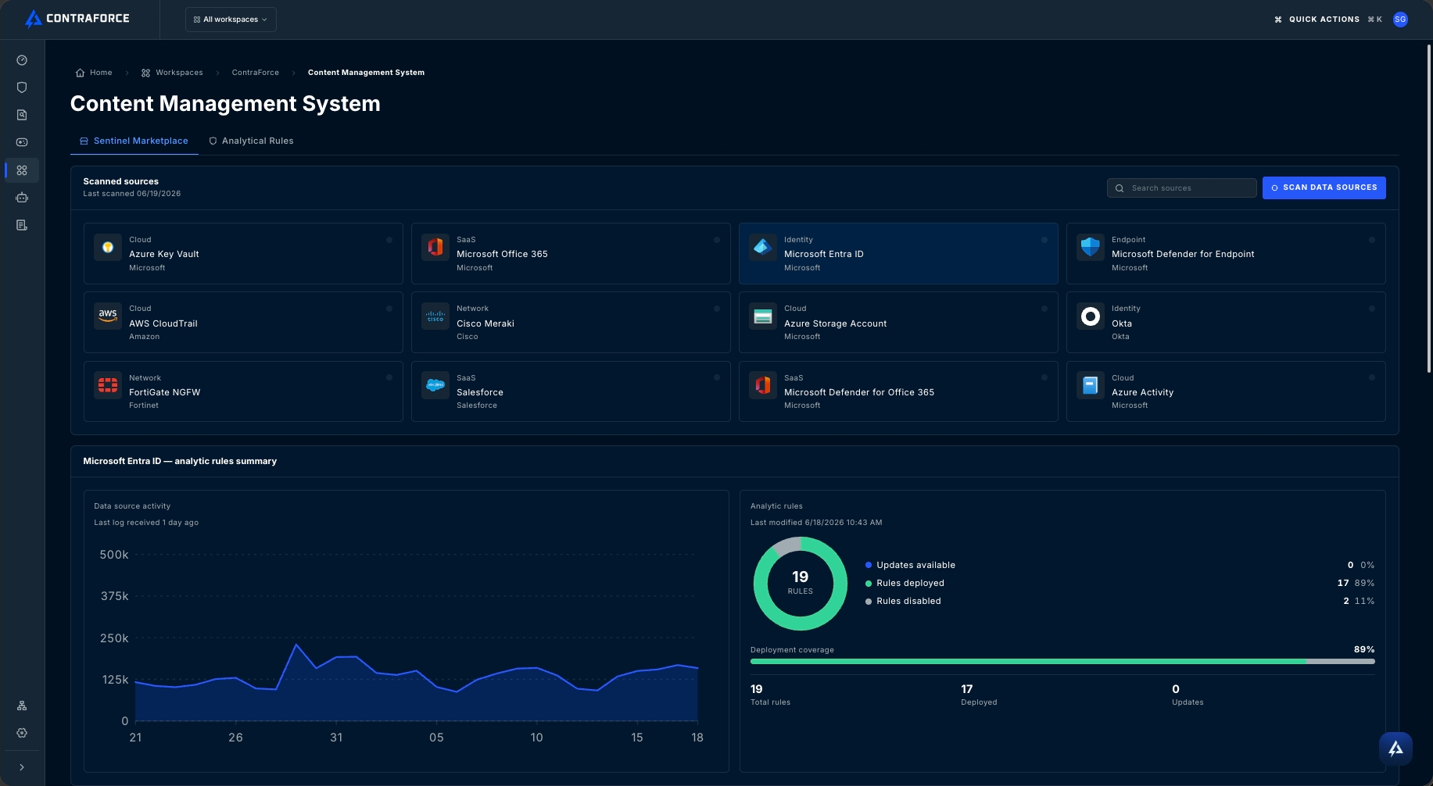Switch to Sentinel Marketplace tab

[134, 141]
